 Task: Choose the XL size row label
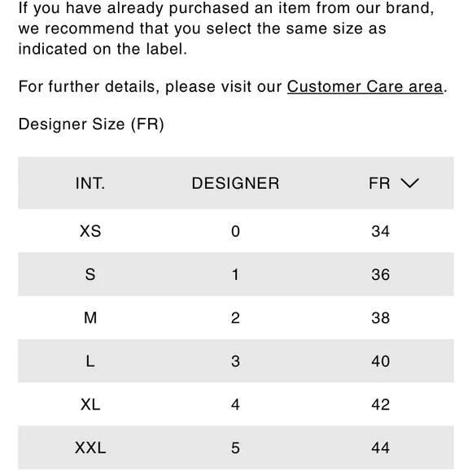coord(90,404)
